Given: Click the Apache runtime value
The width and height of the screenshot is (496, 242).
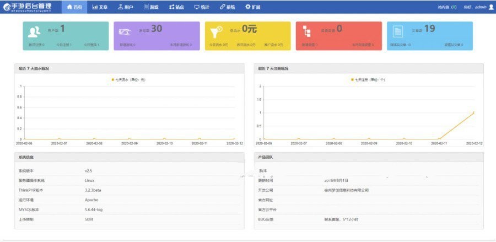Looking at the screenshot, I should (91, 200).
